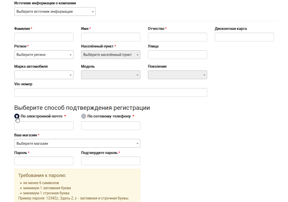This screenshot has height=202, width=288.
Task: Focus the confirm password field
Action: (110, 161)
